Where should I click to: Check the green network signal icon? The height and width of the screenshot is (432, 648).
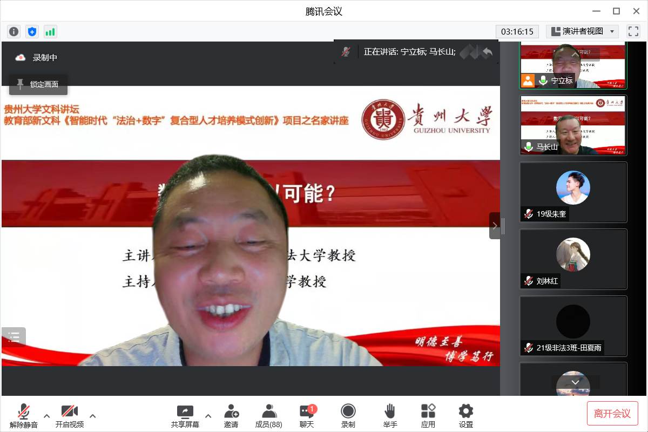50,31
